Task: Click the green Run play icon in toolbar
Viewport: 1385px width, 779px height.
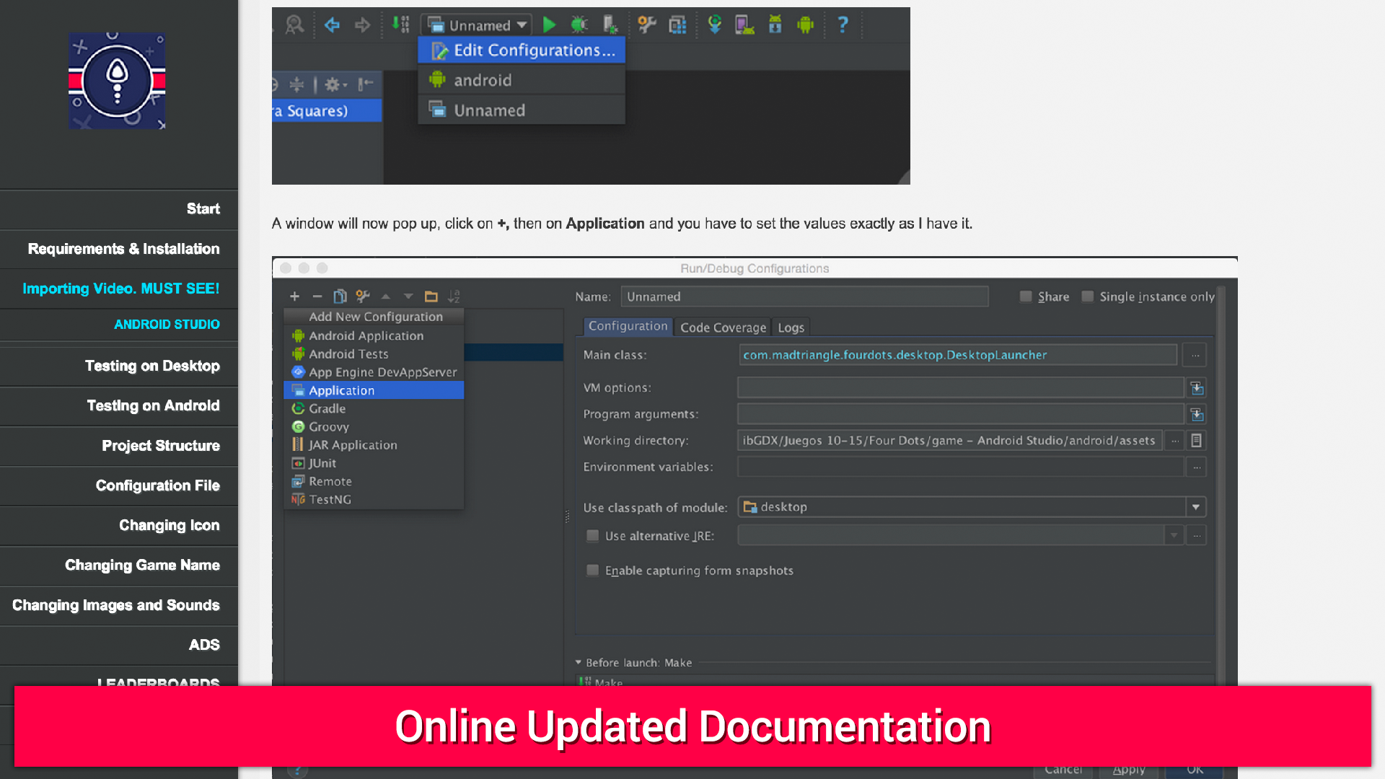Action: click(x=549, y=25)
